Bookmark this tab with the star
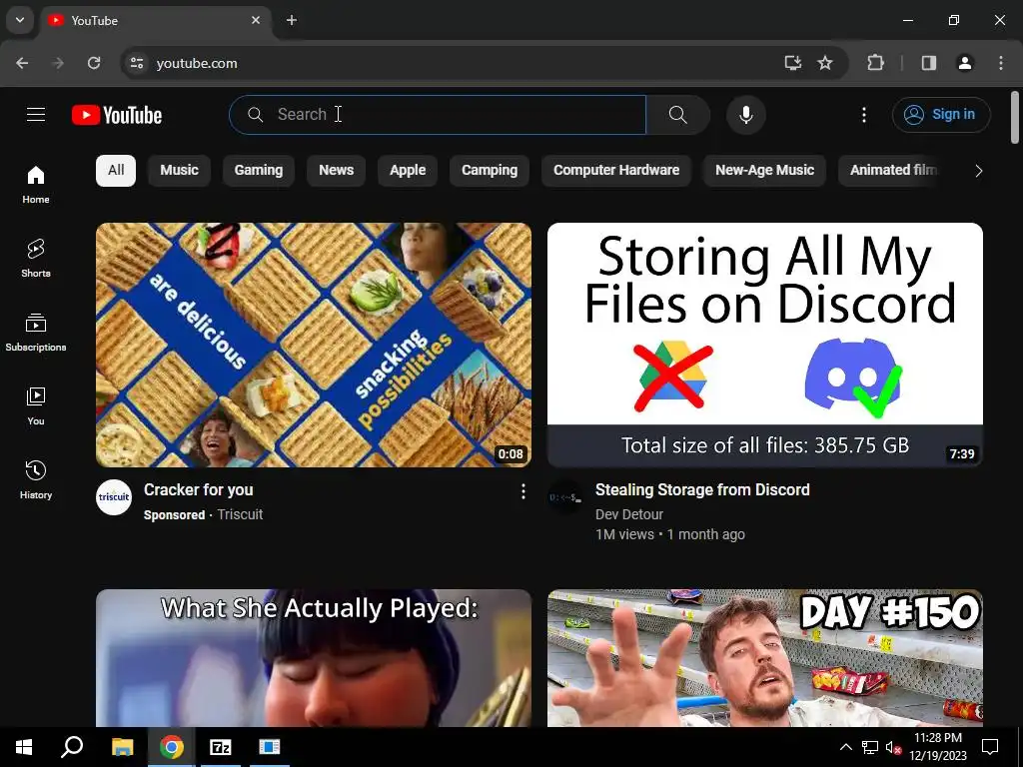Viewport: 1023px width, 767px height. click(825, 63)
